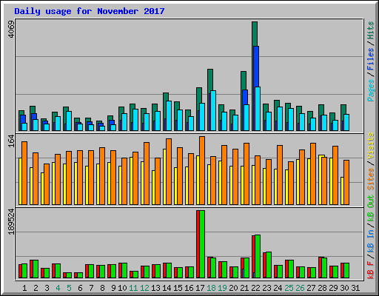Click day 22 on the x-axis
Screen dimensions: 379x296
point(255,288)
